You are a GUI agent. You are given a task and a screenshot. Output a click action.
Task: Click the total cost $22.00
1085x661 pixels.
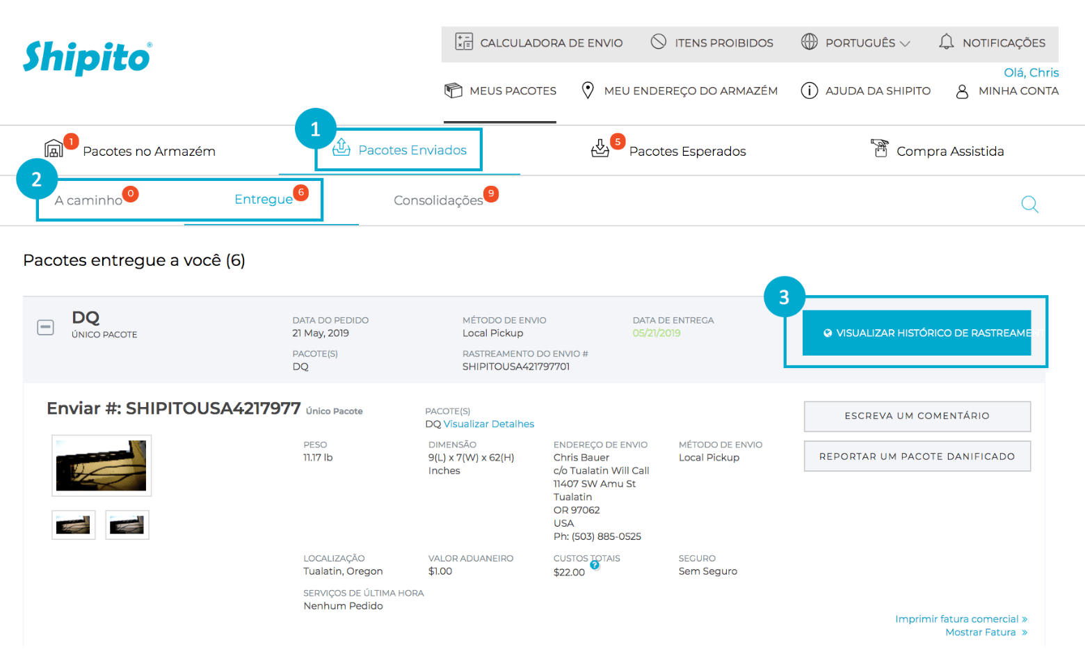tap(569, 573)
